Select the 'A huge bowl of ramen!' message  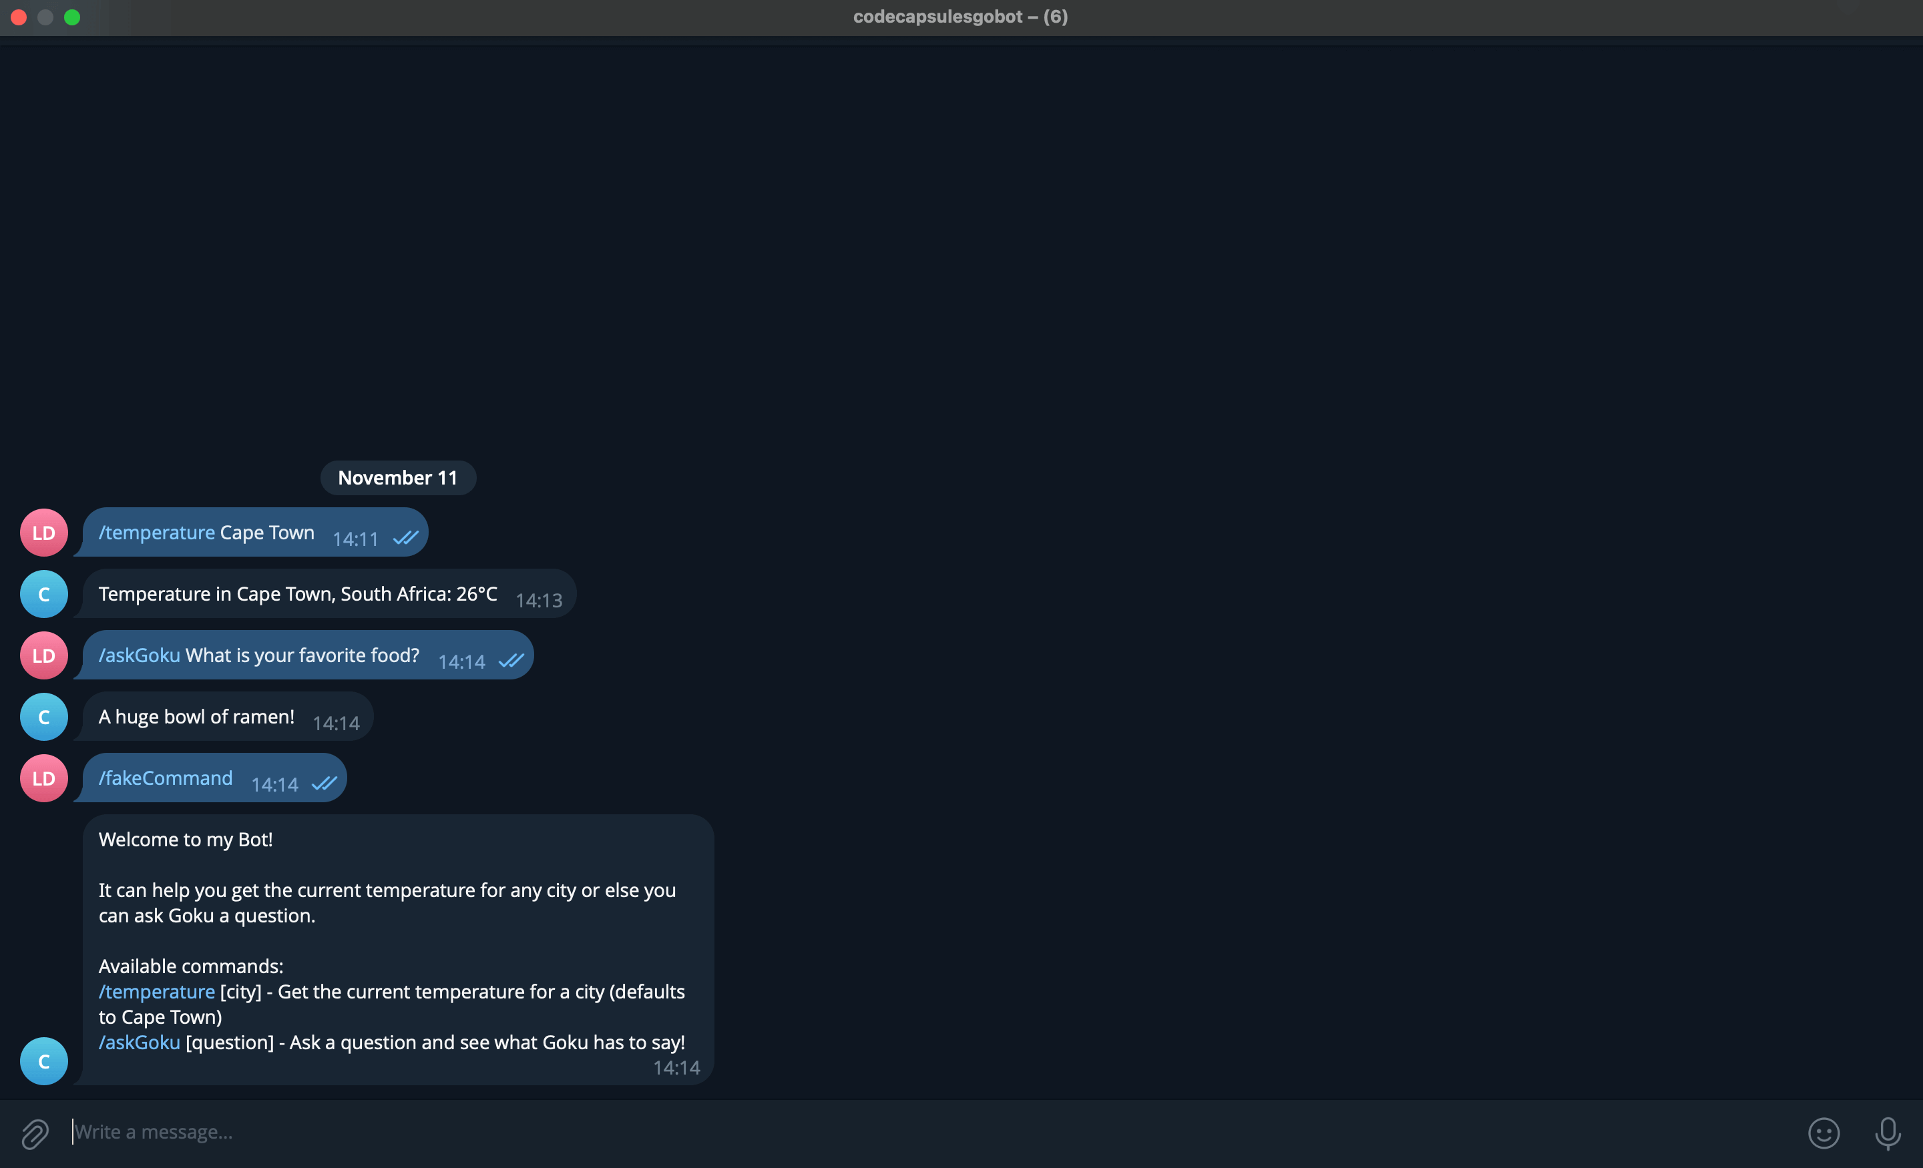(x=196, y=716)
